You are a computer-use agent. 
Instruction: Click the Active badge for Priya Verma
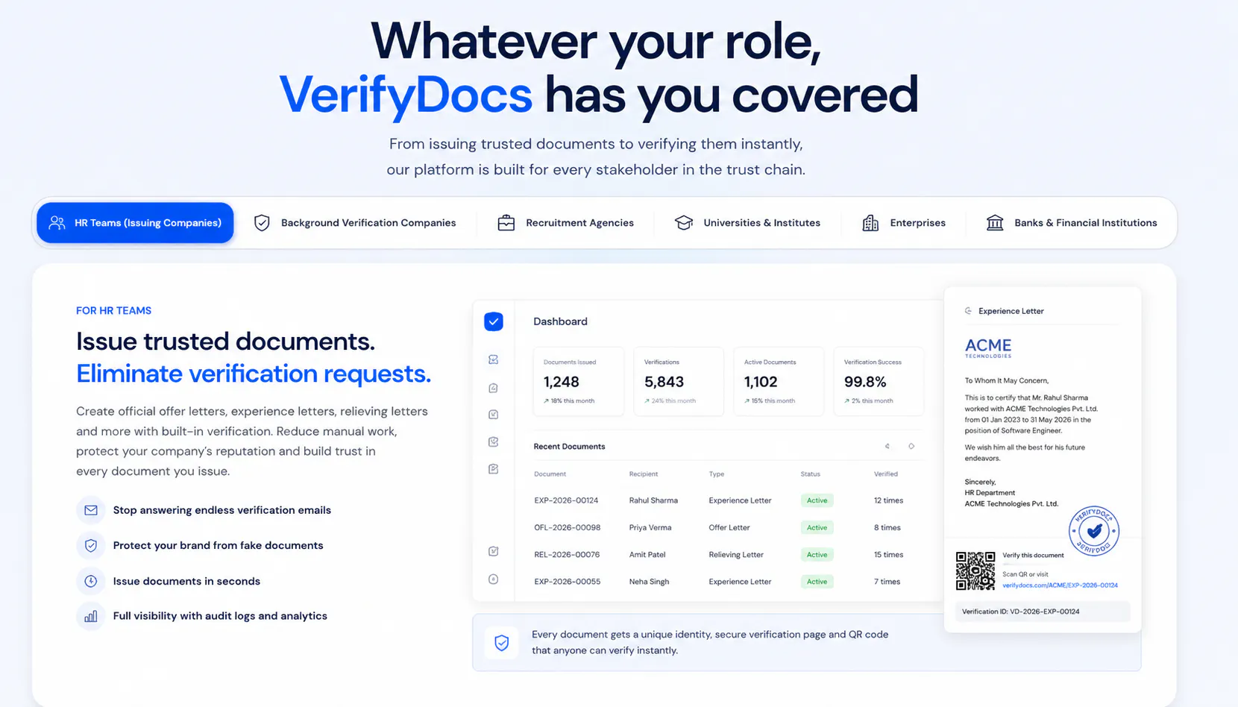[817, 527]
